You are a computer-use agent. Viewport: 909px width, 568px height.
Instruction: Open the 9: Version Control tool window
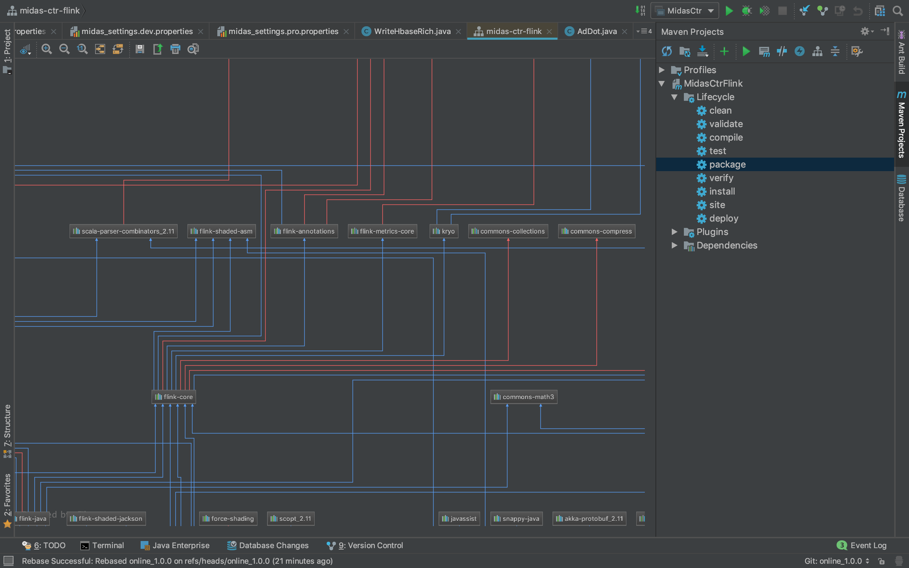[364, 546]
